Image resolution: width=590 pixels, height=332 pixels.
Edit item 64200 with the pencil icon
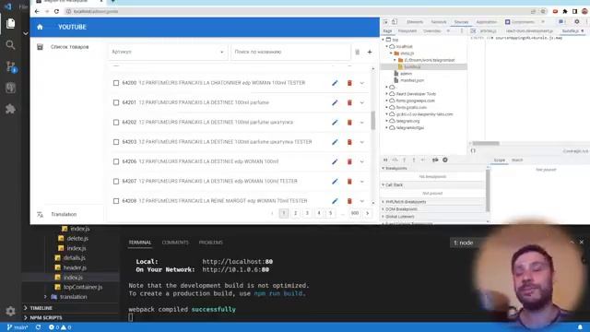(335, 83)
